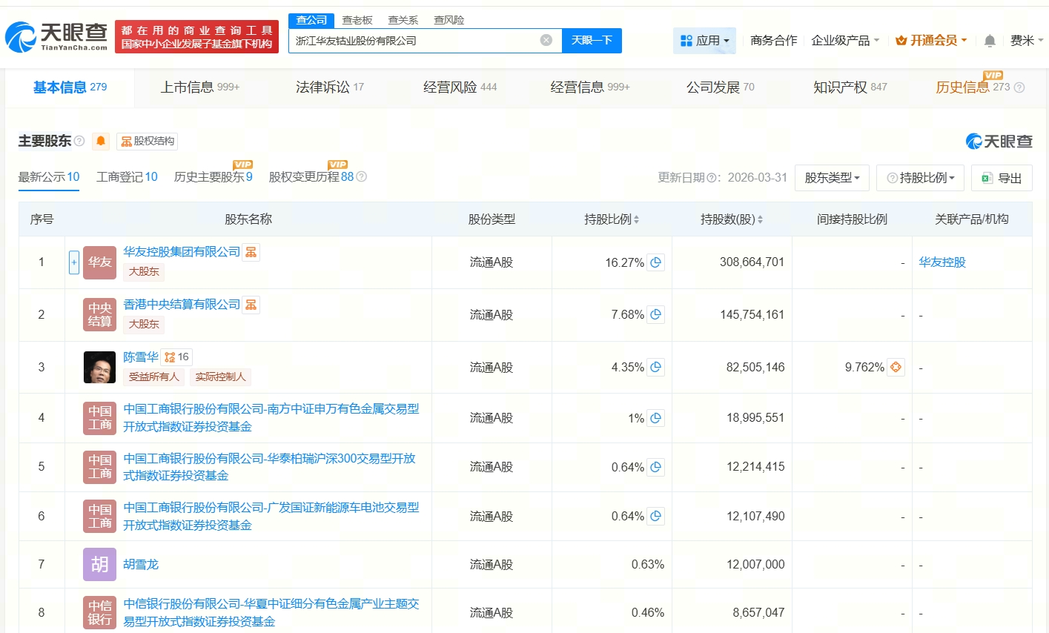Click the 中央结算 logo badge in row 2
This screenshot has width=1049, height=633.
(x=100, y=315)
